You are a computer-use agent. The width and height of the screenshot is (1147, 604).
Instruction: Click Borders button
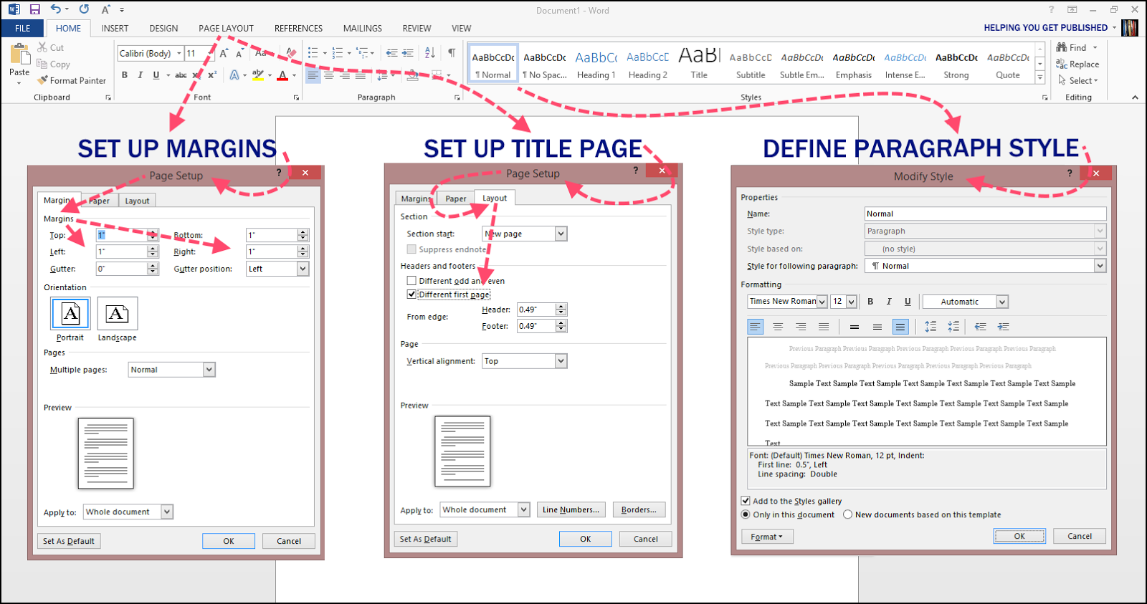point(639,509)
